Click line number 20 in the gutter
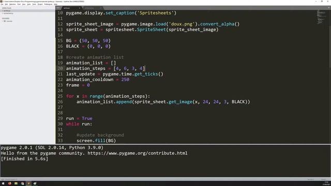This screenshot has height=186, width=331. tap(60, 68)
